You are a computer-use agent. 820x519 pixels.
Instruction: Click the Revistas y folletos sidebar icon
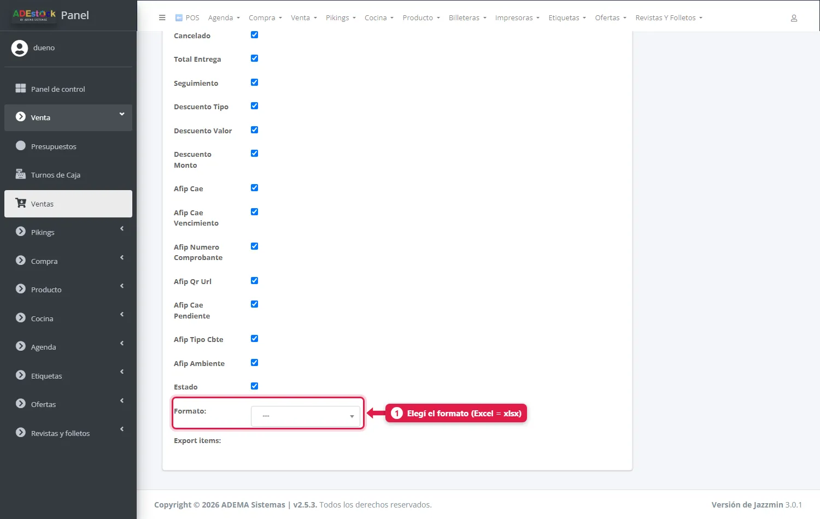point(21,433)
